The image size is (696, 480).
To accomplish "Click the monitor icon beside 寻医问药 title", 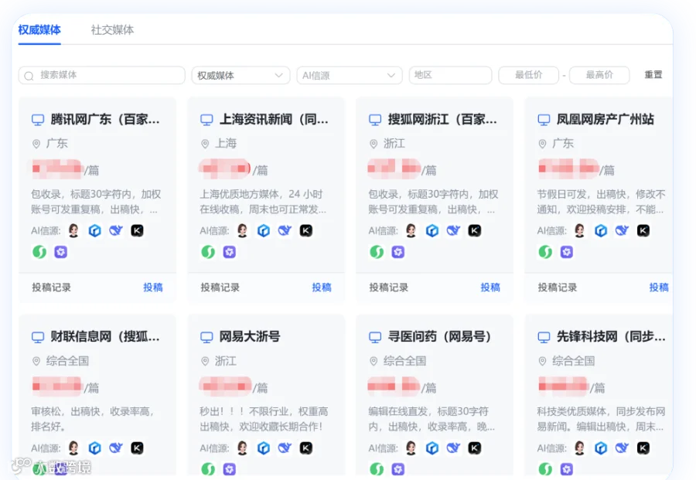I will [x=375, y=337].
